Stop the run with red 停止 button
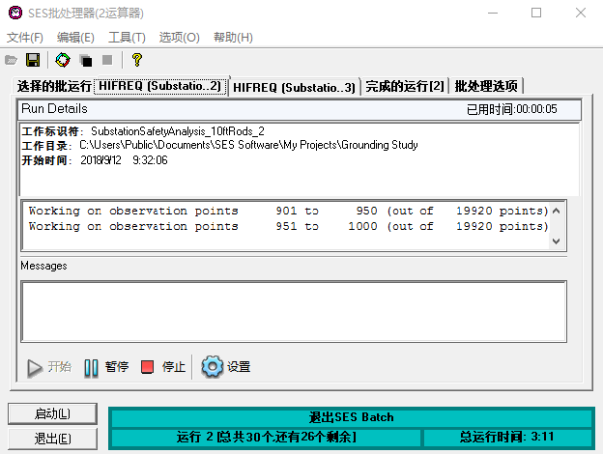This screenshot has width=603, height=454. pos(163,367)
